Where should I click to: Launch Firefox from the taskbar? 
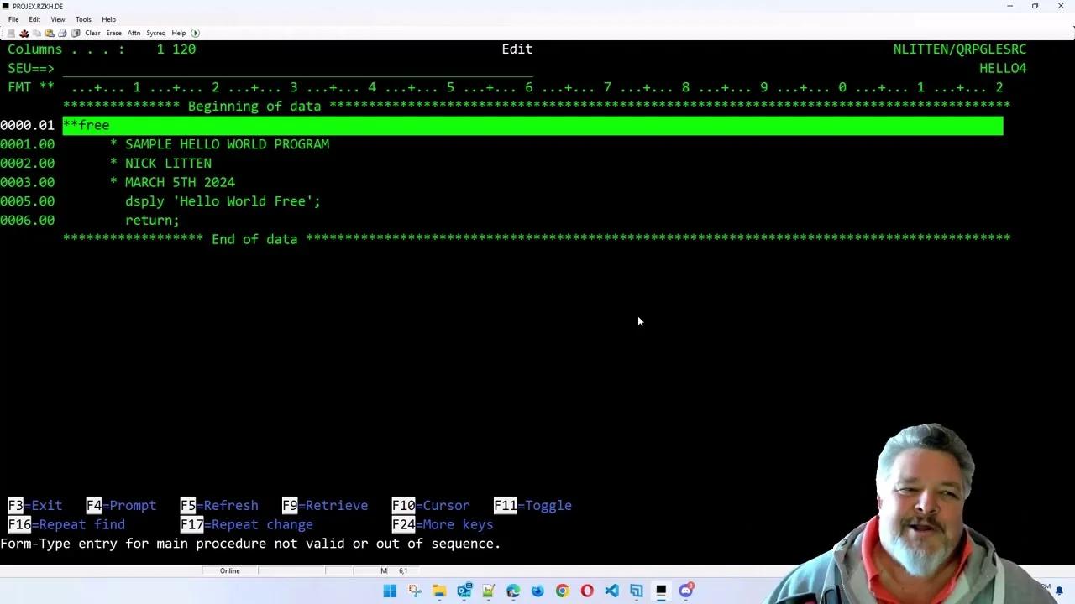[537, 591]
